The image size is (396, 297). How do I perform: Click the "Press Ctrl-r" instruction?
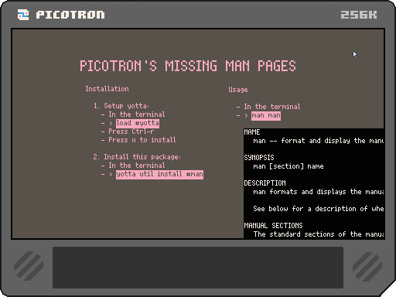click(131, 131)
